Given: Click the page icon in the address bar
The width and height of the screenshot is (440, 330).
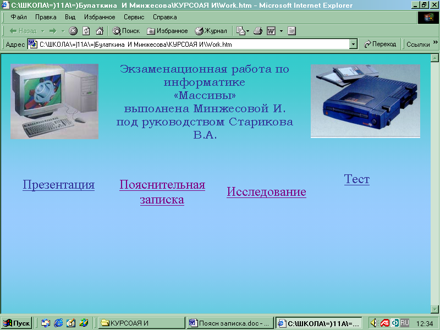Looking at the screenshot, I should (x=33, y=44).
